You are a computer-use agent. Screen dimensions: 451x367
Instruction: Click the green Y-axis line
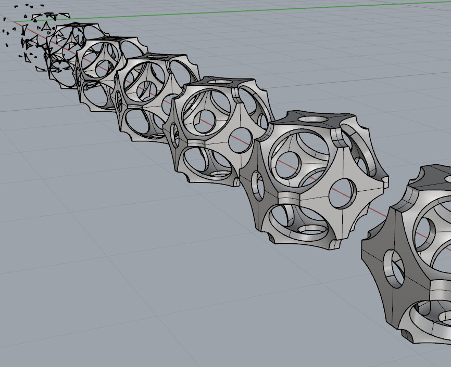232,11
